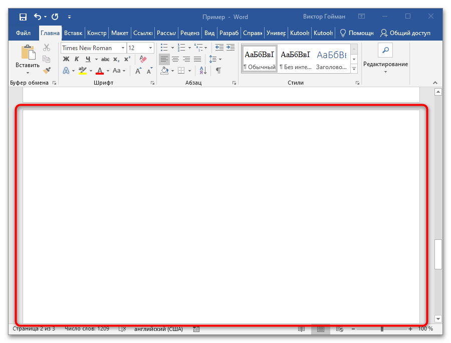This screenshot has height=343, width=451.
Task: Align the text right
Action: 186,59
